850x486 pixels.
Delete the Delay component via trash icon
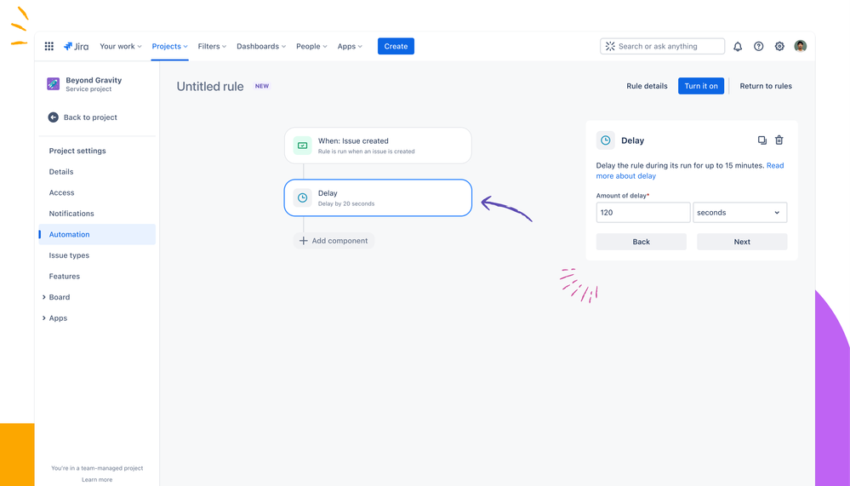pyautogui.click(x=779, y=140)
